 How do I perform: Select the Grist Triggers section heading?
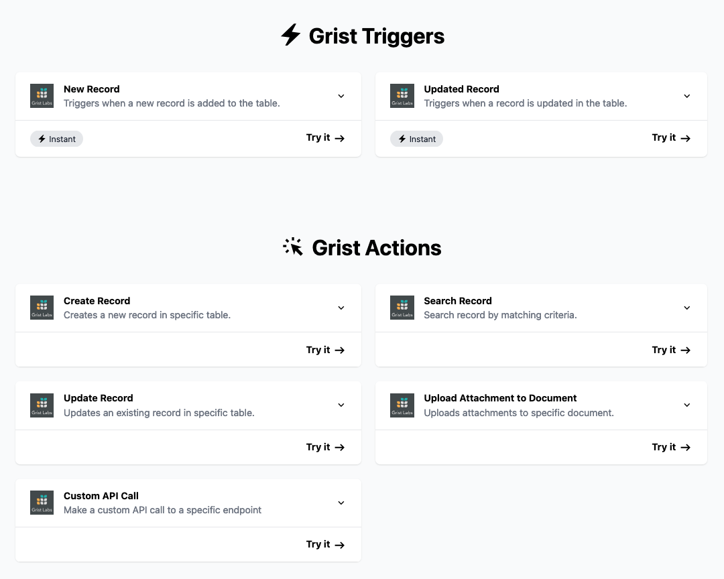pos(375,36)
